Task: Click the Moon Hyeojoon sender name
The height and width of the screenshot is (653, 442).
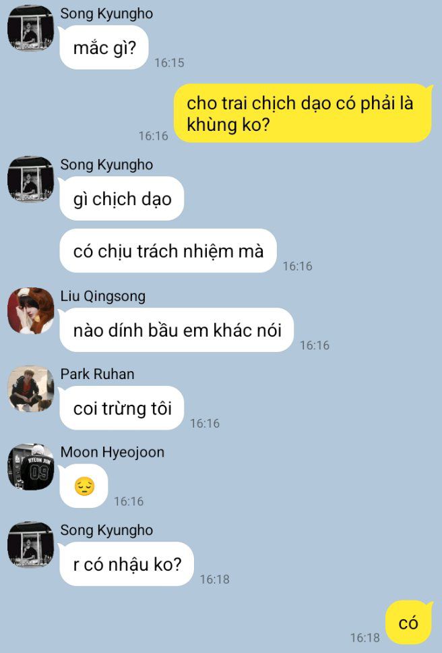Action: pos(113,452)
